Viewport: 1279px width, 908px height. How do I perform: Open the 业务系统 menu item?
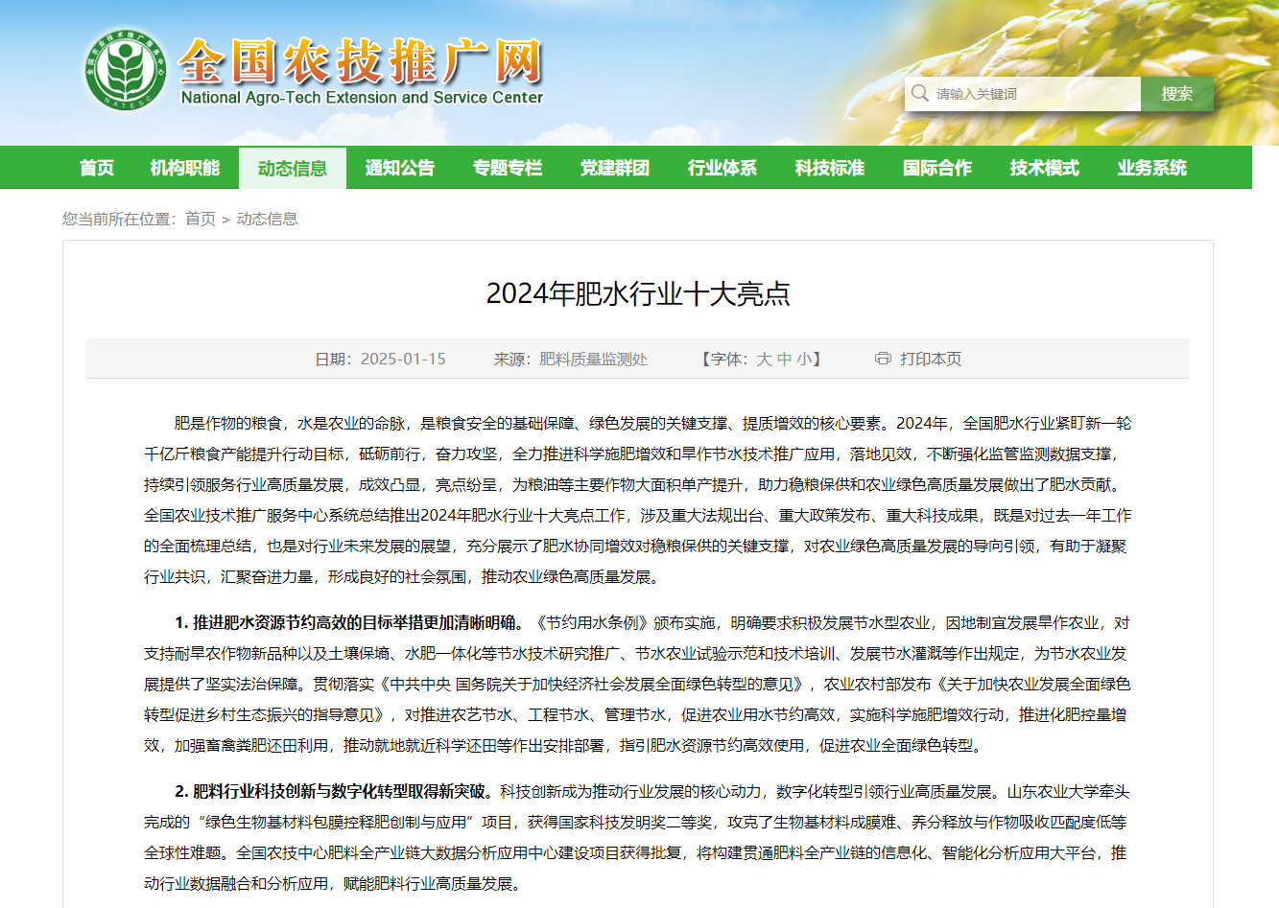(1152, 168)
